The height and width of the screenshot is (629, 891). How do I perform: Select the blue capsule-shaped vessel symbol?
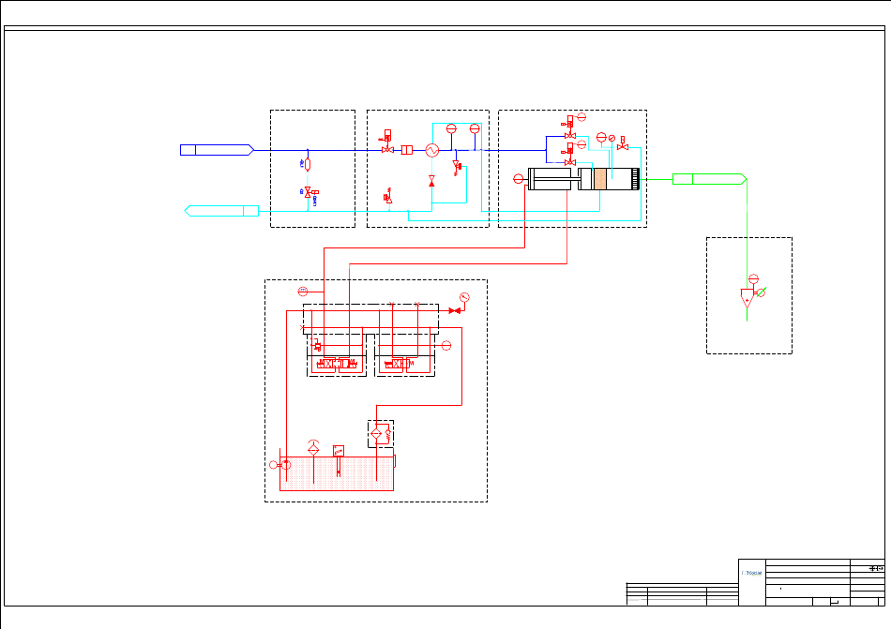[x=308, y=165]
